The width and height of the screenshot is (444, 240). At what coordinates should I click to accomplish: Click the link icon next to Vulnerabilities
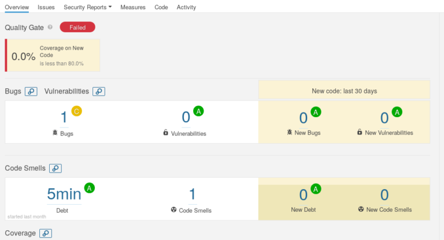(x=99, y=91)
